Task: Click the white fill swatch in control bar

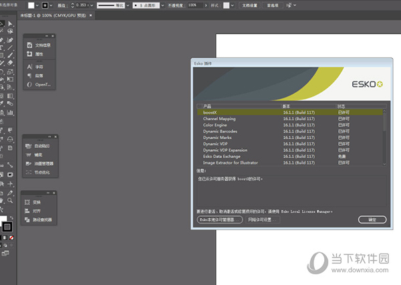Action: point(31,5)
